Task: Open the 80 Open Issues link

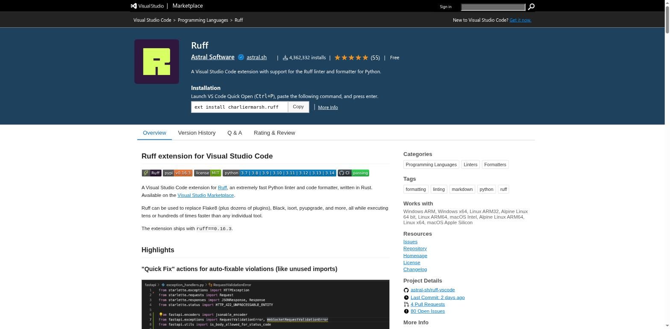Action: pyautogui.click(x=428, y=311)
